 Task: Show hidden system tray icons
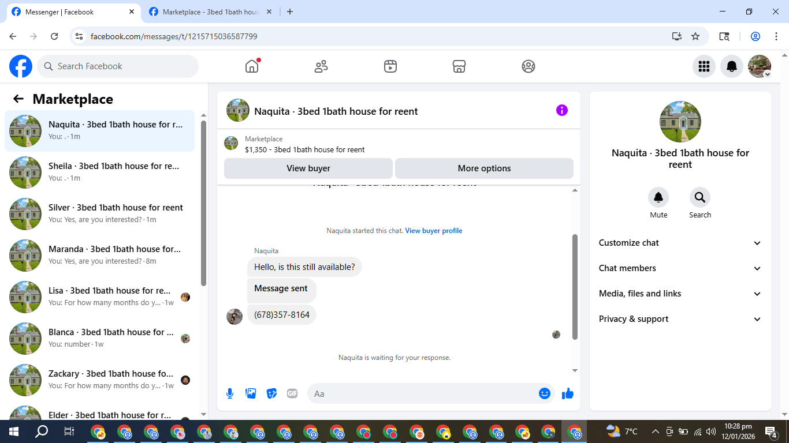pyautogui.click(x=655, y=431)
